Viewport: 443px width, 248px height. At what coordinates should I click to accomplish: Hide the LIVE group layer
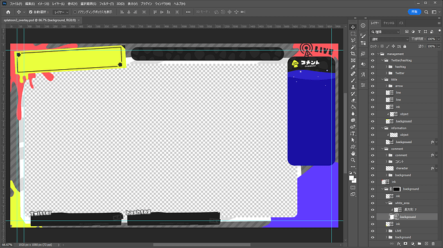[x=372, y=231]
